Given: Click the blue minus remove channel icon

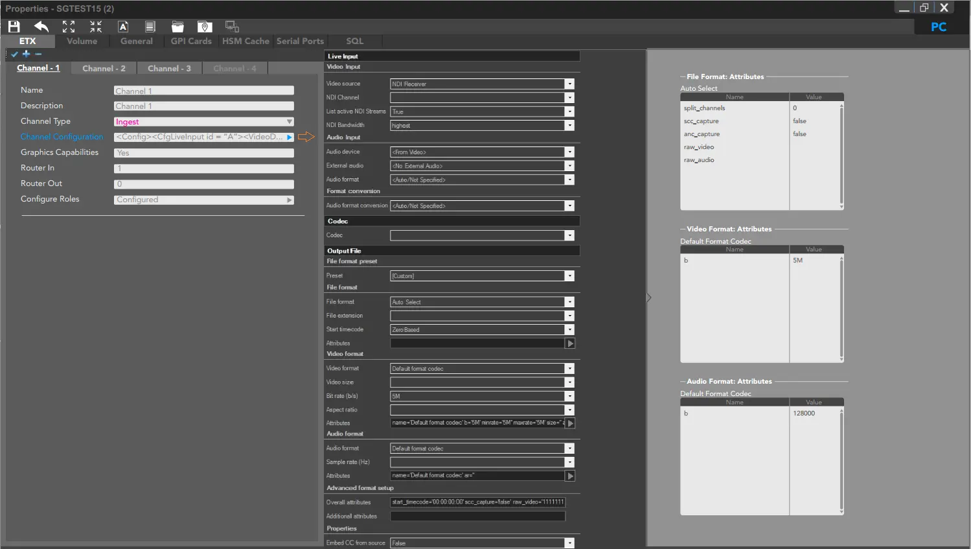Looking at the screenshot, I should tap(38, 54).
